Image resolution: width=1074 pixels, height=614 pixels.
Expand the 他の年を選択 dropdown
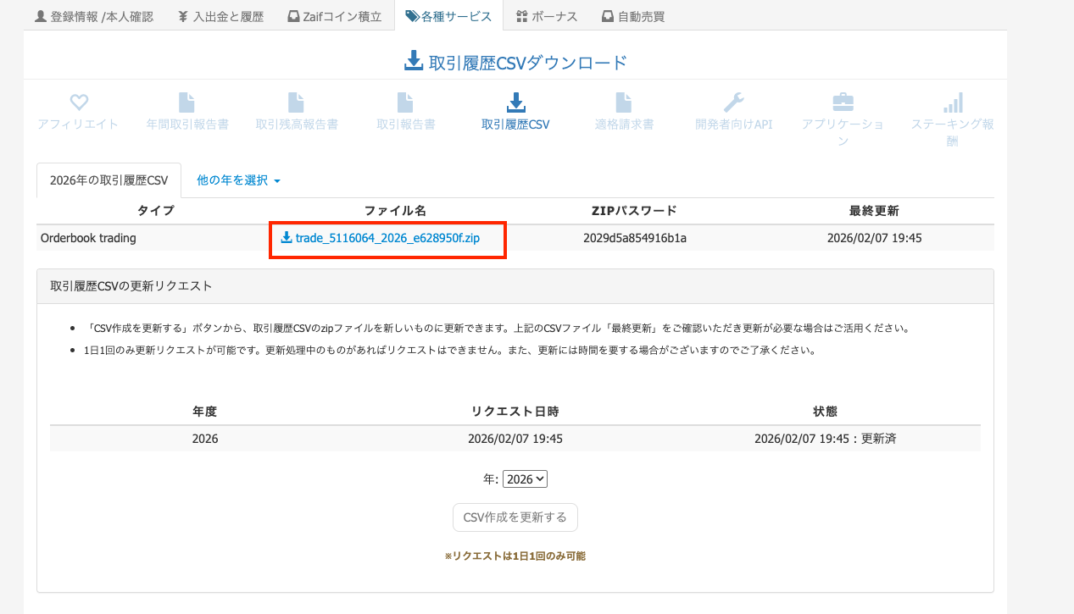(x=238, y=180)
